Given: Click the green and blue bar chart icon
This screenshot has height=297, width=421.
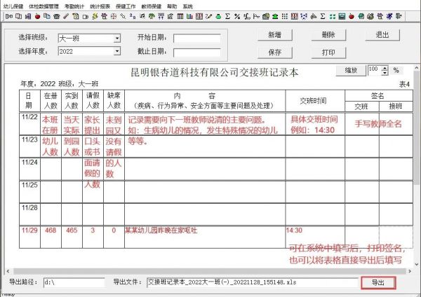Looking at the screenshot, I should 189,16.
